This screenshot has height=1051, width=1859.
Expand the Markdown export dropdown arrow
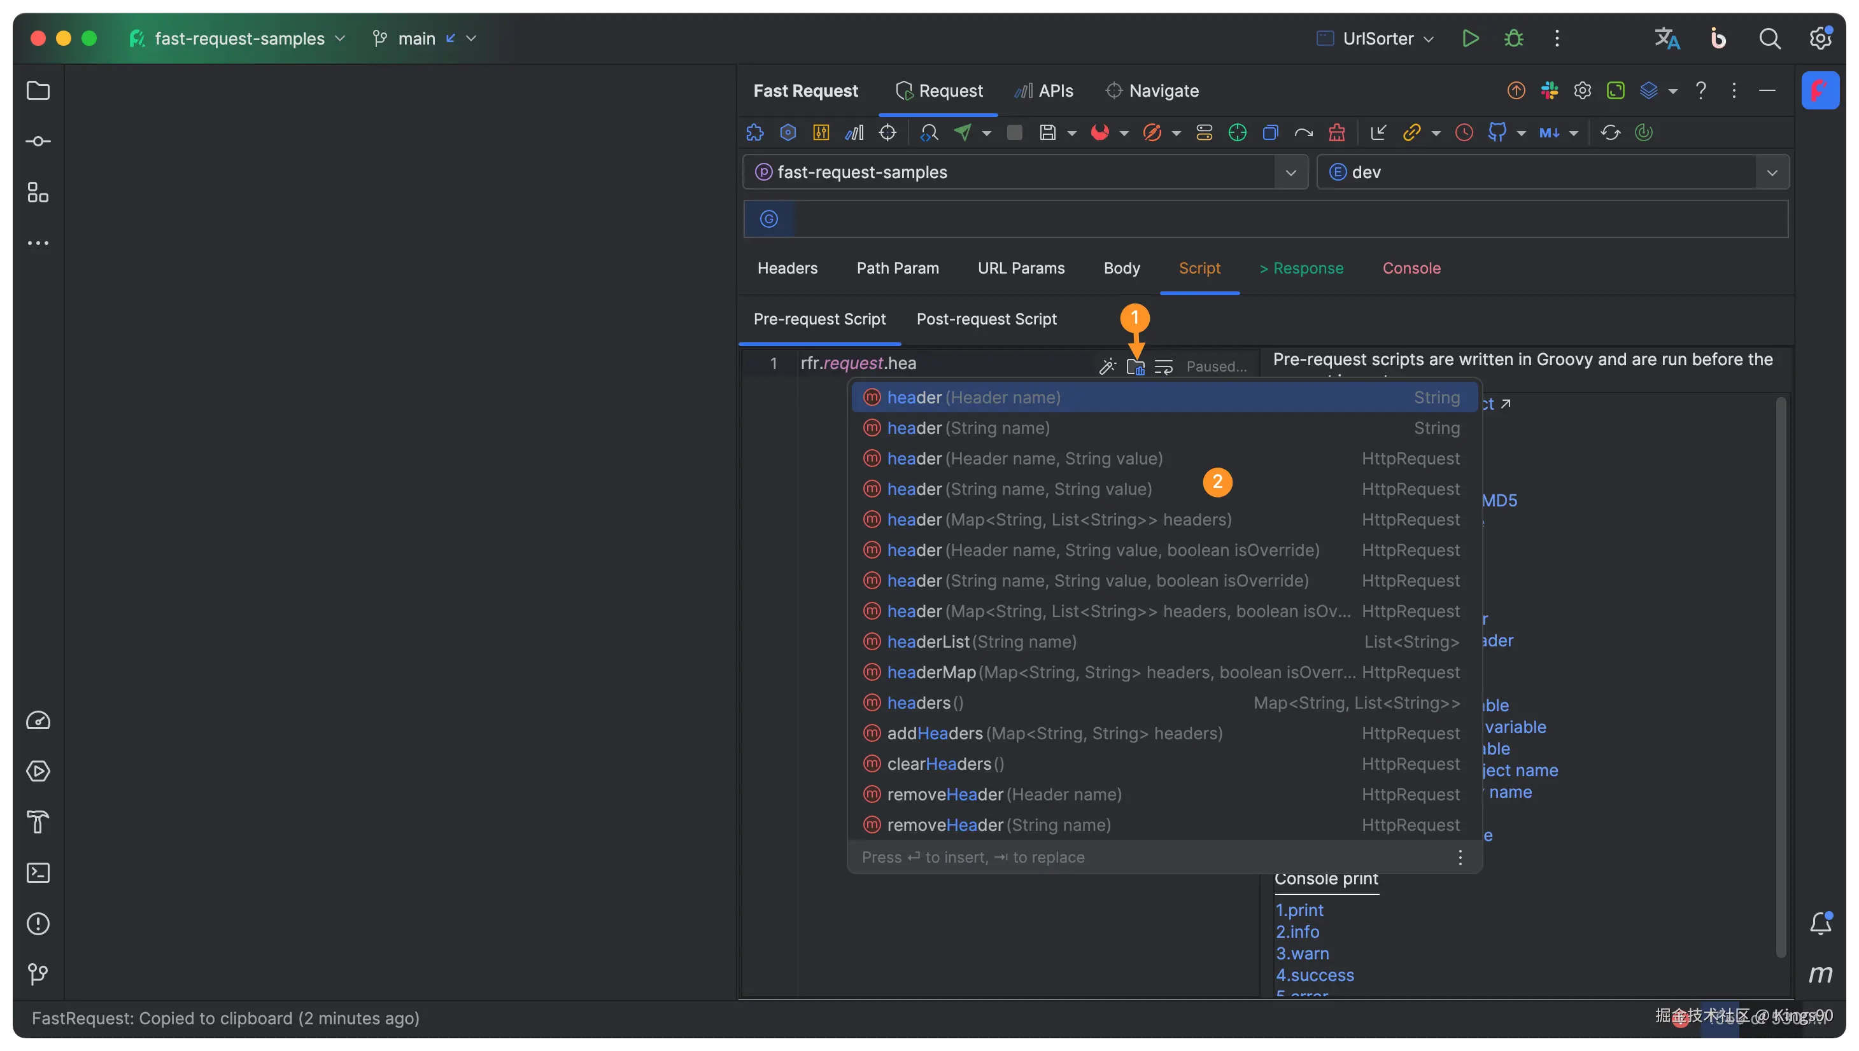pos(1574,134)
